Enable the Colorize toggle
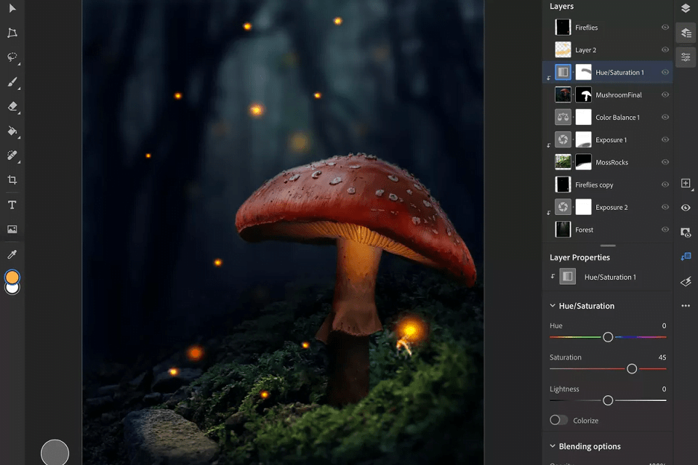Screen dimensions: 698x465 (x=558, y=420)
